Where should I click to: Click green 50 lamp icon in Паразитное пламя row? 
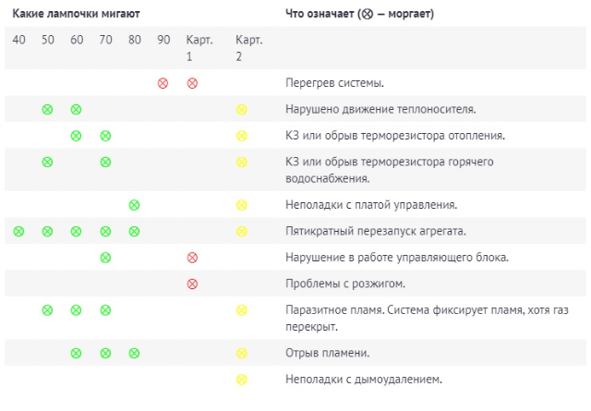pos(47,310)
